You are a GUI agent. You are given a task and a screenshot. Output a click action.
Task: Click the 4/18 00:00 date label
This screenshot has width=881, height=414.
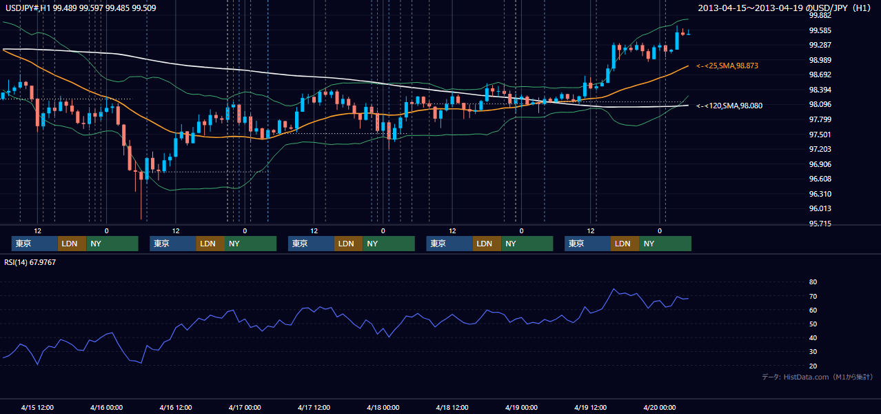coord(383,408)
